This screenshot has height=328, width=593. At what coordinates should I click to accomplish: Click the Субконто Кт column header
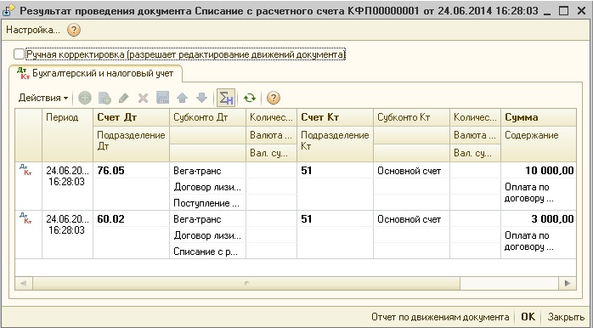point(411,117)
